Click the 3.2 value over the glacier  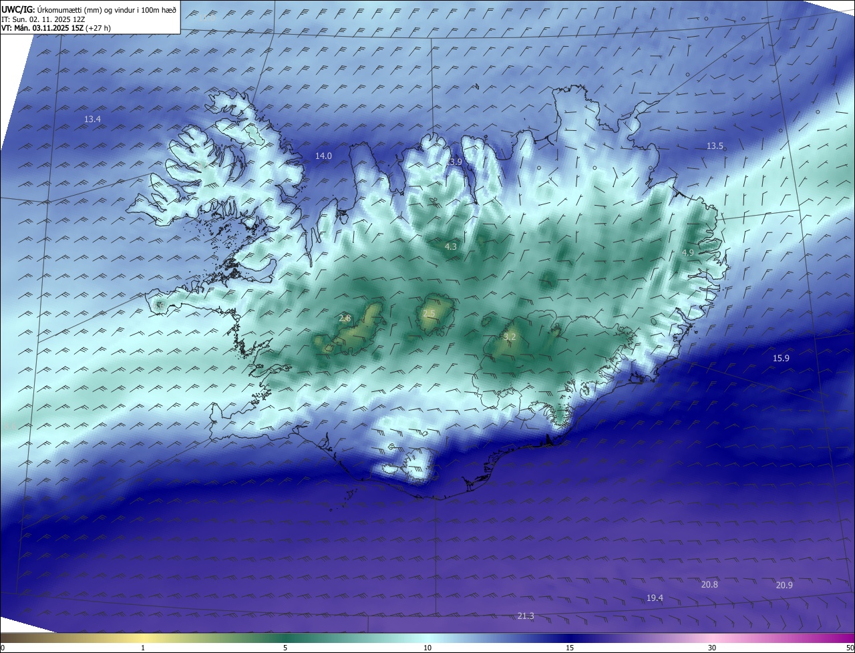pos(510,337)
